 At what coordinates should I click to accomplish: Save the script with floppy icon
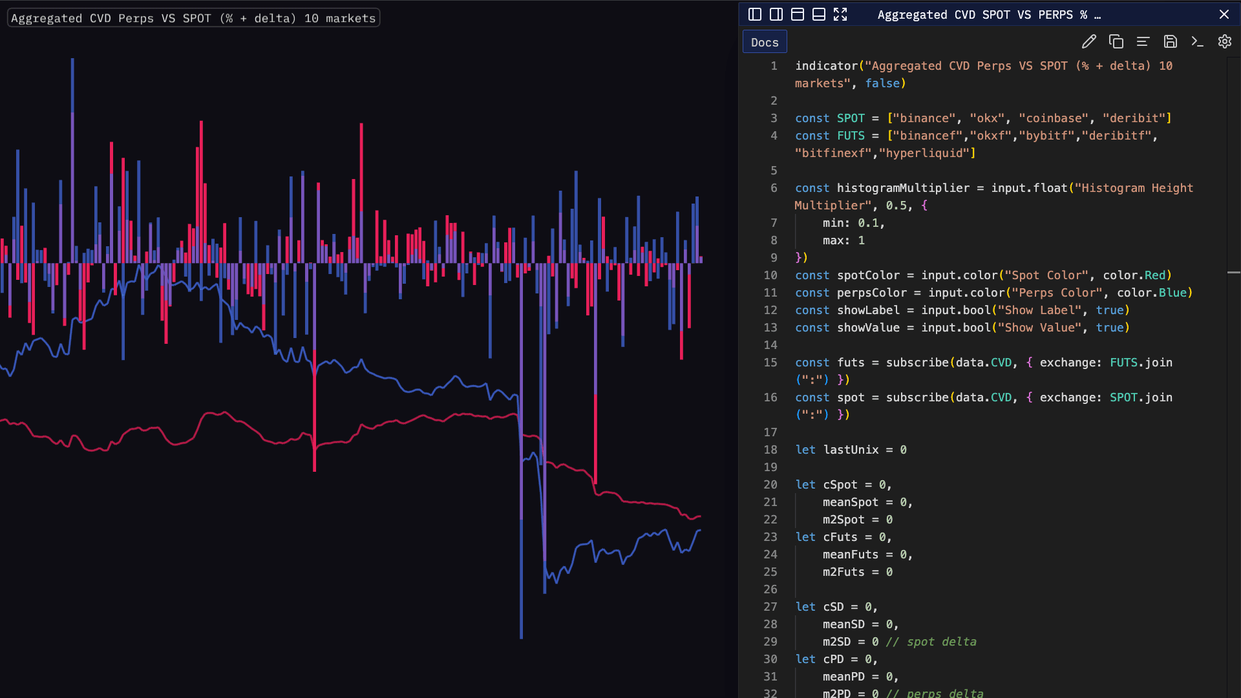(1170, 42)
